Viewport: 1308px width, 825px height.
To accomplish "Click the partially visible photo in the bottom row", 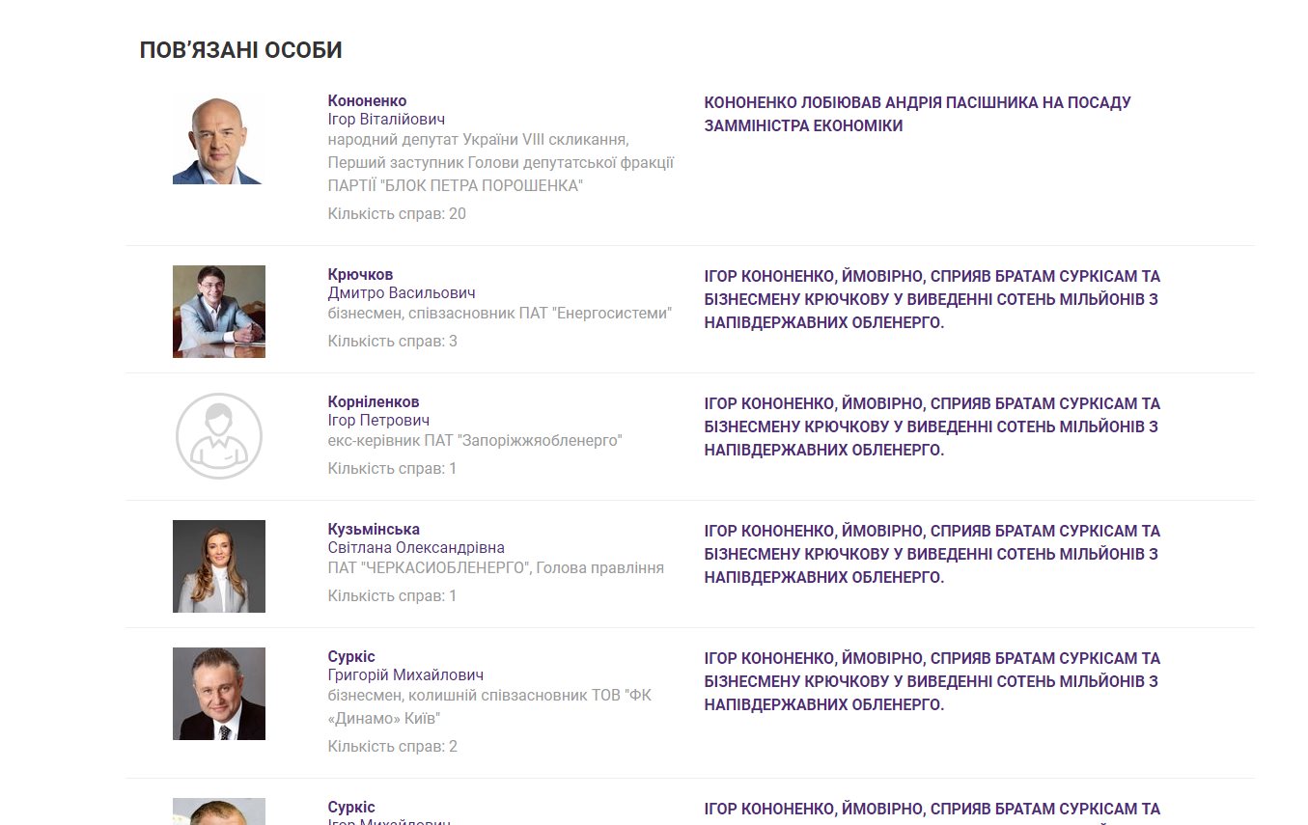I will (x=219, y=811).
